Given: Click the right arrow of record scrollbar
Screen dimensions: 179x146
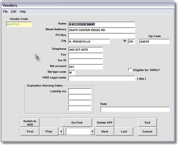Looking at the screenshot, I should pos(93,131).
